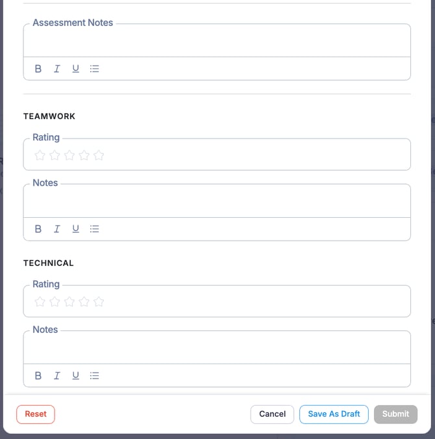The width and height of the screenshot is (435, 439).
Task: Insert bullet list in Technical Notes
Action: (x=95, y=375)
